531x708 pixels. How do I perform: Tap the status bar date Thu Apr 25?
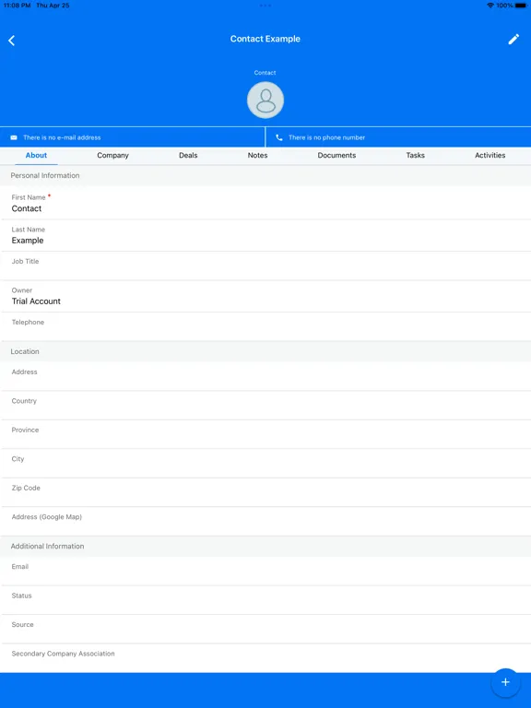tap(53, 6)
